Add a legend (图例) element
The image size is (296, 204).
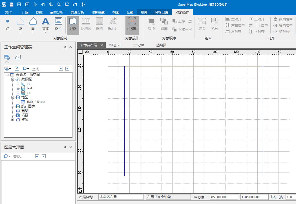[x=100, y=24]
